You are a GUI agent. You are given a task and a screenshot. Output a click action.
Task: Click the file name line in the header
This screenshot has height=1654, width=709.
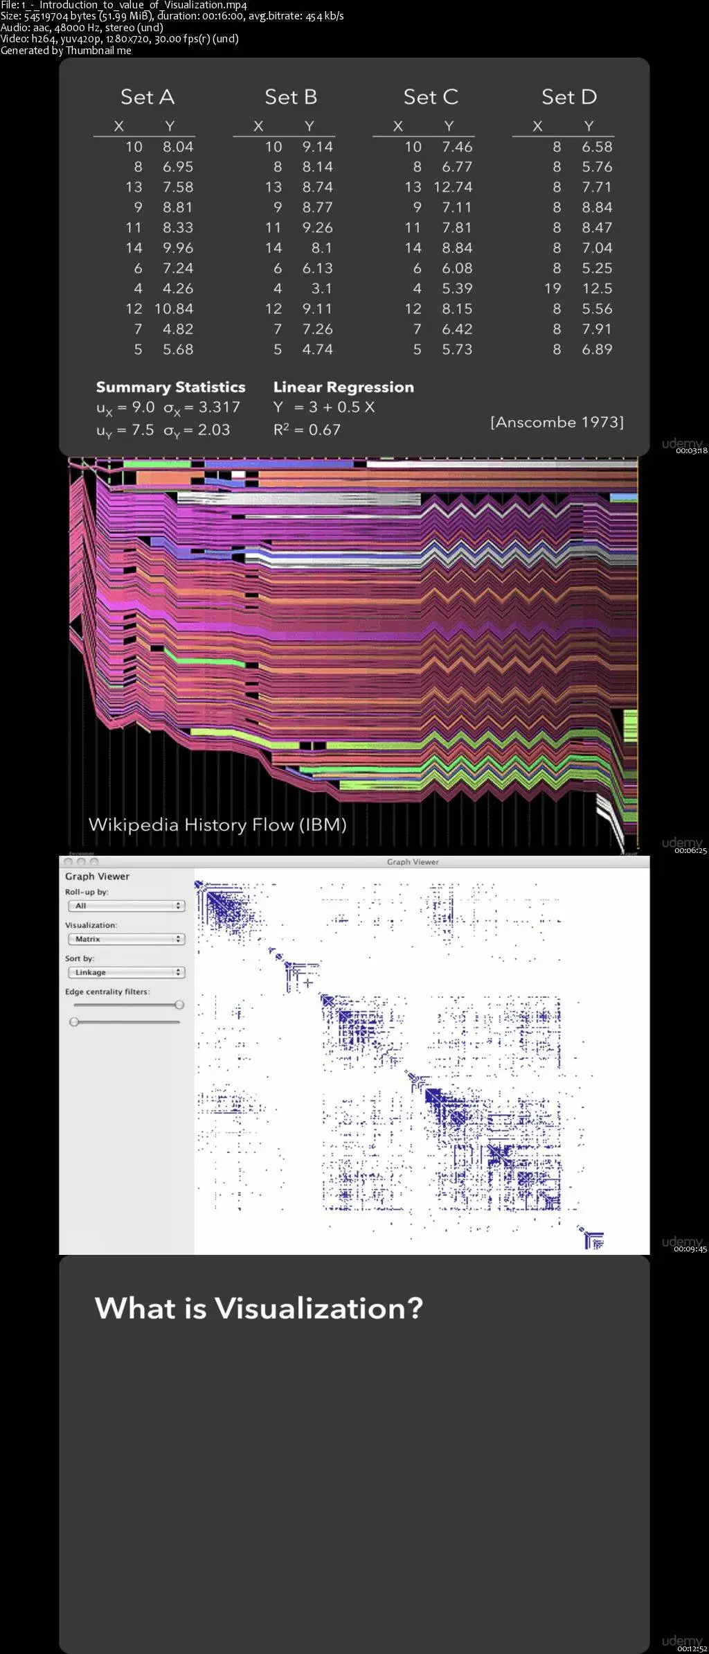tap(124, 5)
